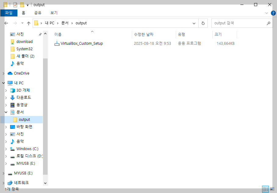
Task: Select 문서 in the navigation pane
Action: pos(20,112)
